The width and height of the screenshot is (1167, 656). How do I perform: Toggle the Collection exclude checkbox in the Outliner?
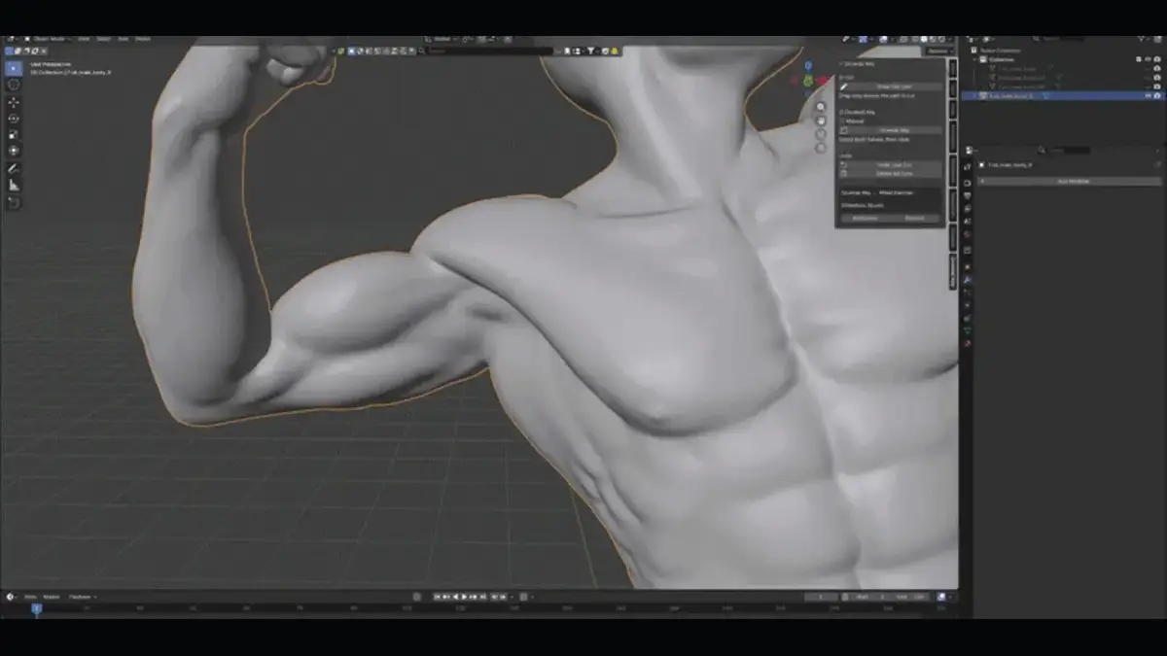[x=1138, y=59]
